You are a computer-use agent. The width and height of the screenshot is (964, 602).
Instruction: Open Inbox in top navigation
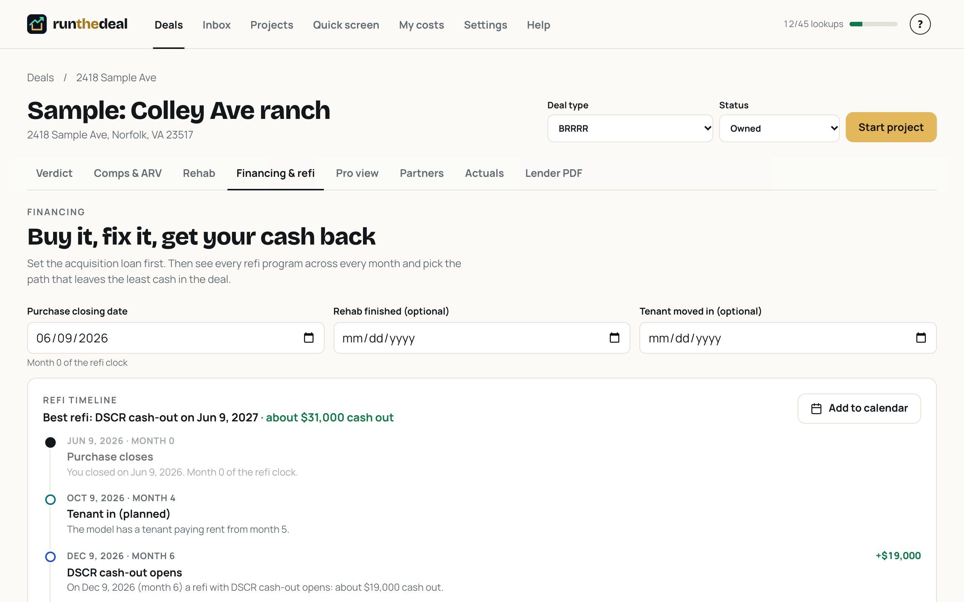coord(216,25)
